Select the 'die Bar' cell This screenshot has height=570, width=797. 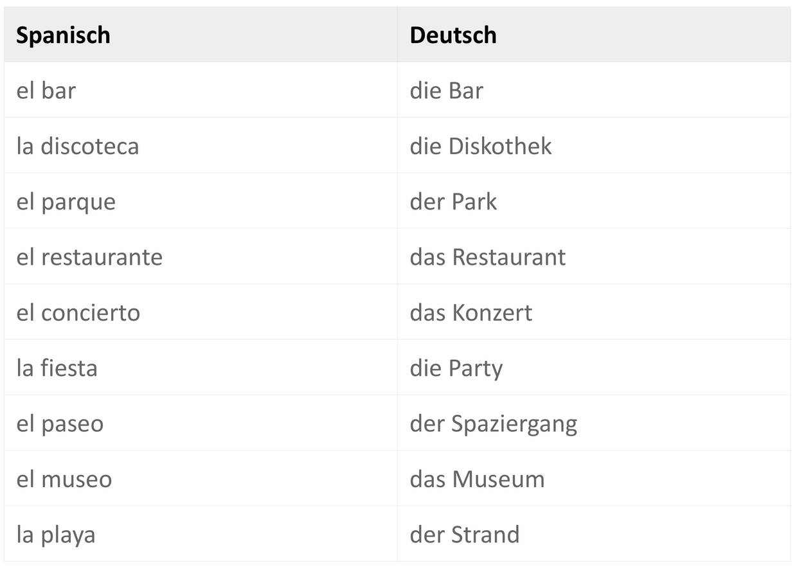446,91
